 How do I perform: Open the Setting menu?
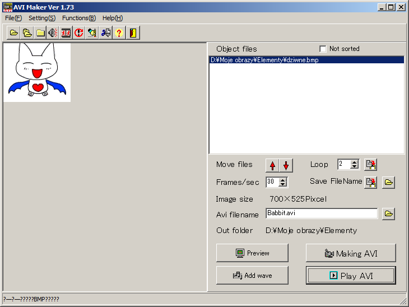tap(42, 18)
